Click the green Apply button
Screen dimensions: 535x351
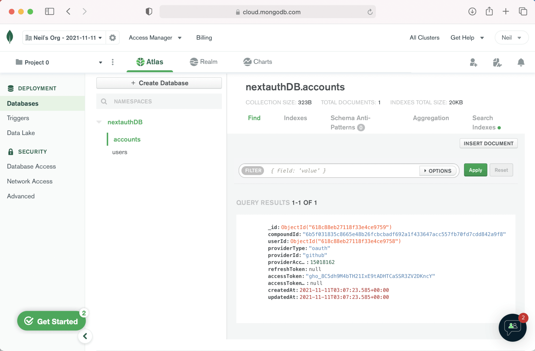click(475, 170)
